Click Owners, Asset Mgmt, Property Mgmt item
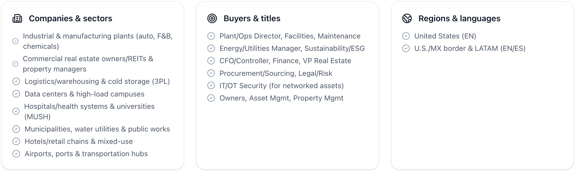The width and height of the screenshot is (582, 174). (281, 98)
